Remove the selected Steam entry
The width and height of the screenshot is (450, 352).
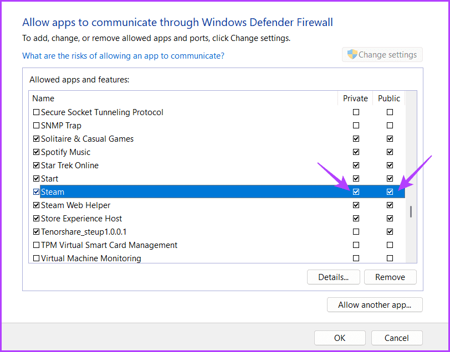click(390, 277)
